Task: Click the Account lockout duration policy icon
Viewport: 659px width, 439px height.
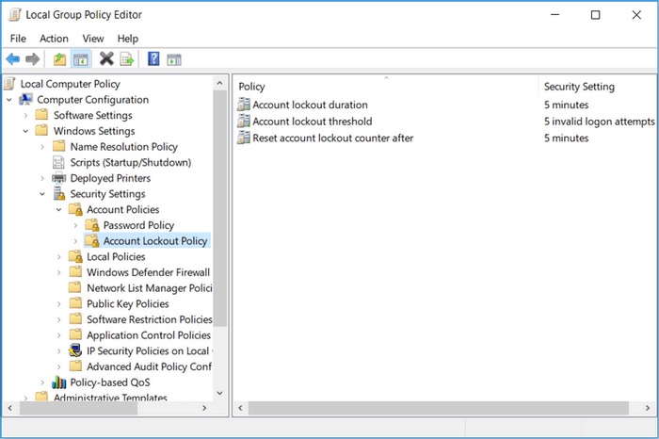Action: pyautogui.click(x=243, y=105)
